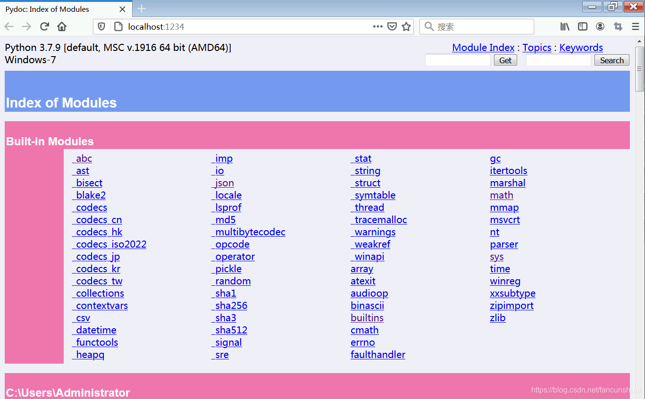The height and width of the screenshot is (399, 645).
Task: Save page to Pocket
Action: (x=392, y=27)
